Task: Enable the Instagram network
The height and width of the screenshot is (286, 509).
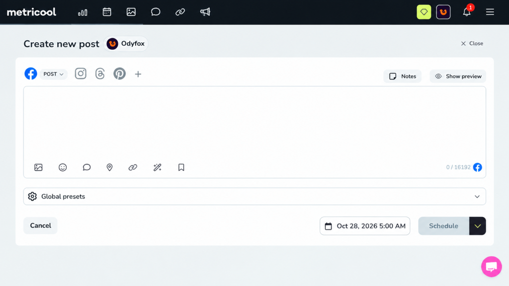Action: 81,73
